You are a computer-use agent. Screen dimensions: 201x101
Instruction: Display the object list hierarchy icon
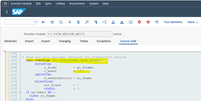113,22
